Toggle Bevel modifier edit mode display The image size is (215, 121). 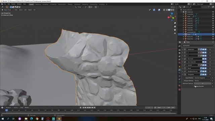[x=201, y=68]
